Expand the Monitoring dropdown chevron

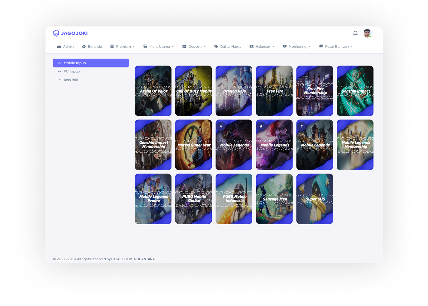[309, 47]
